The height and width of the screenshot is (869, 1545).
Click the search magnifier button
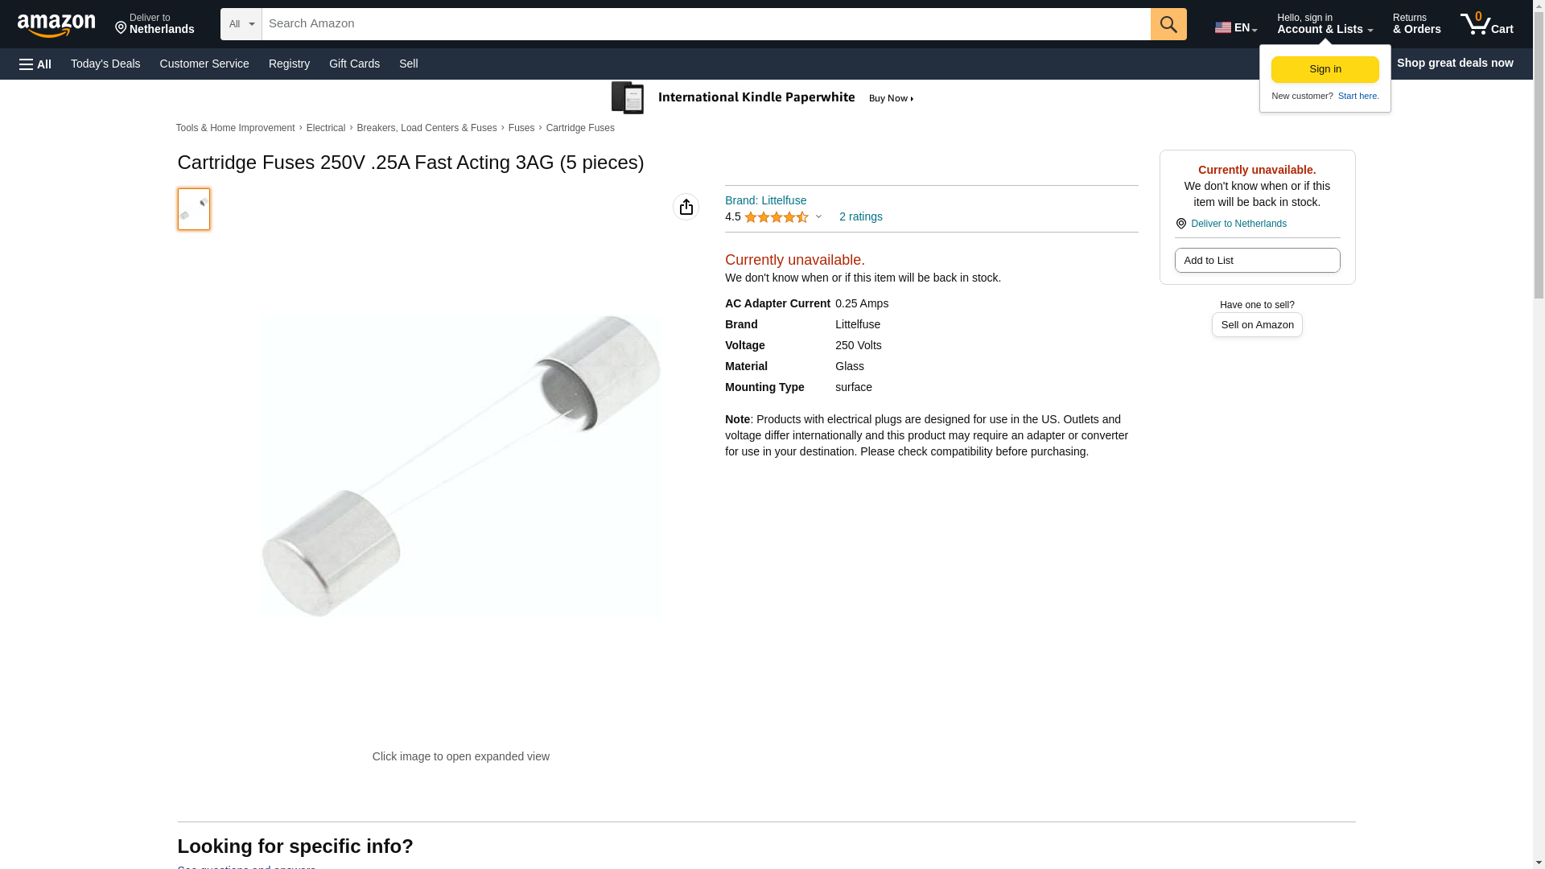click(x=1168, y=24)
